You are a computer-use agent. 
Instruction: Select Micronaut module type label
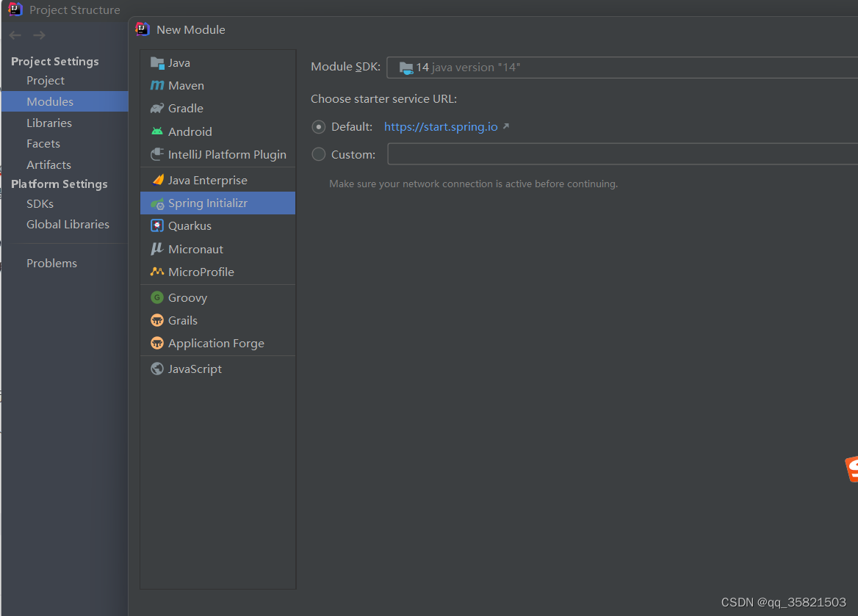click(196, 250)
